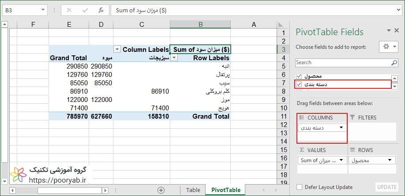Select column E header
Viewport: 405px width, 196px height.
69,25
